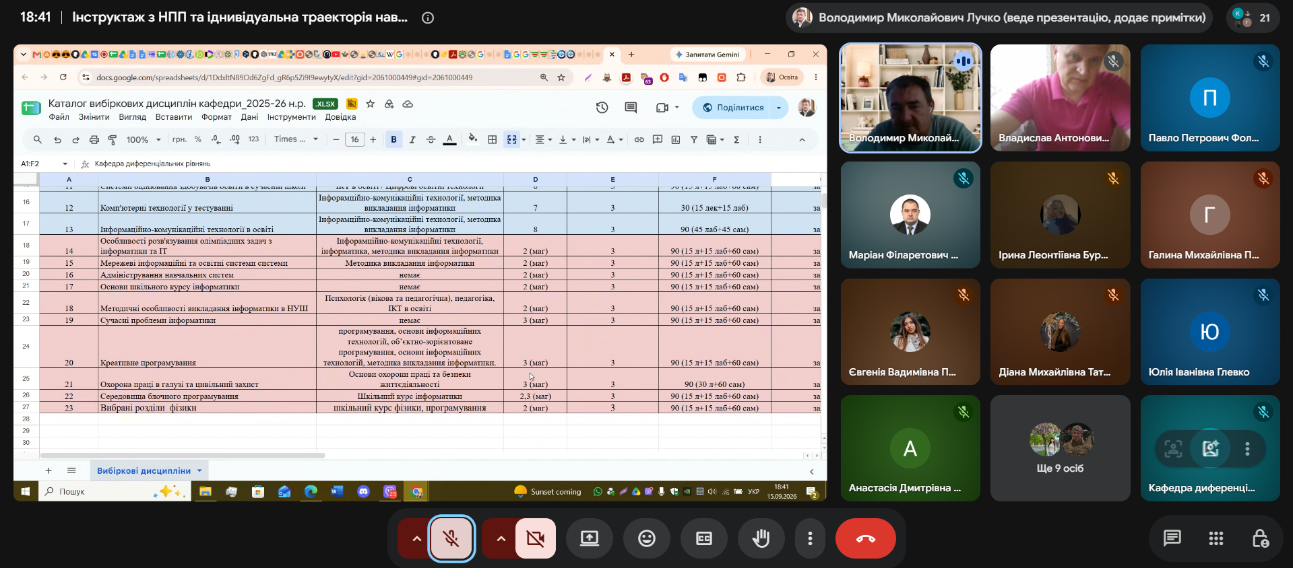This screenshot has width=1293, height=568.
Task: Open Sheets comments history icon
Action: coord(631,108)
